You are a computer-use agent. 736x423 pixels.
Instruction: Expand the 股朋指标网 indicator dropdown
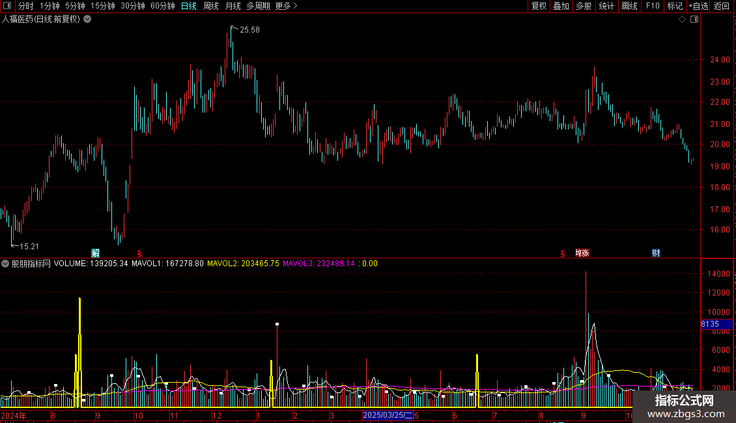[x=5, y=264]
